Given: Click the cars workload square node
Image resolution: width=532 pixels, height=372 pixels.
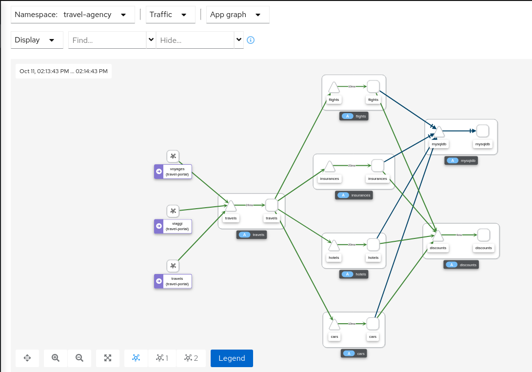Looking at the screenshot, I should [x=373, y=324].
